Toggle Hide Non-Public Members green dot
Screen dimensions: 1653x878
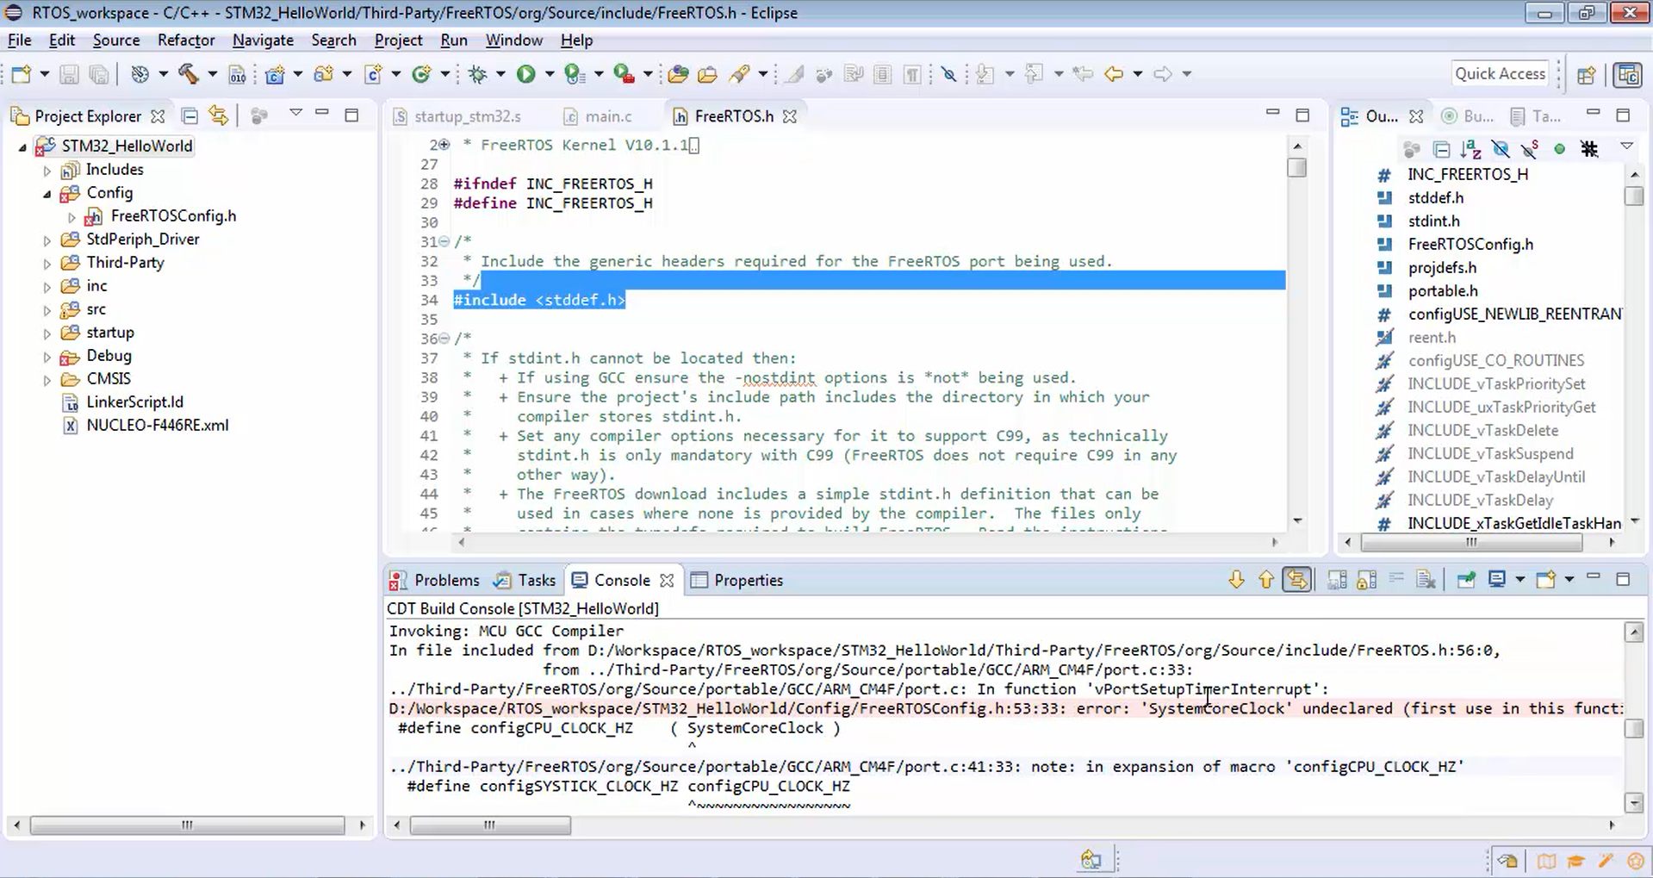click(x=1559, y=149)
